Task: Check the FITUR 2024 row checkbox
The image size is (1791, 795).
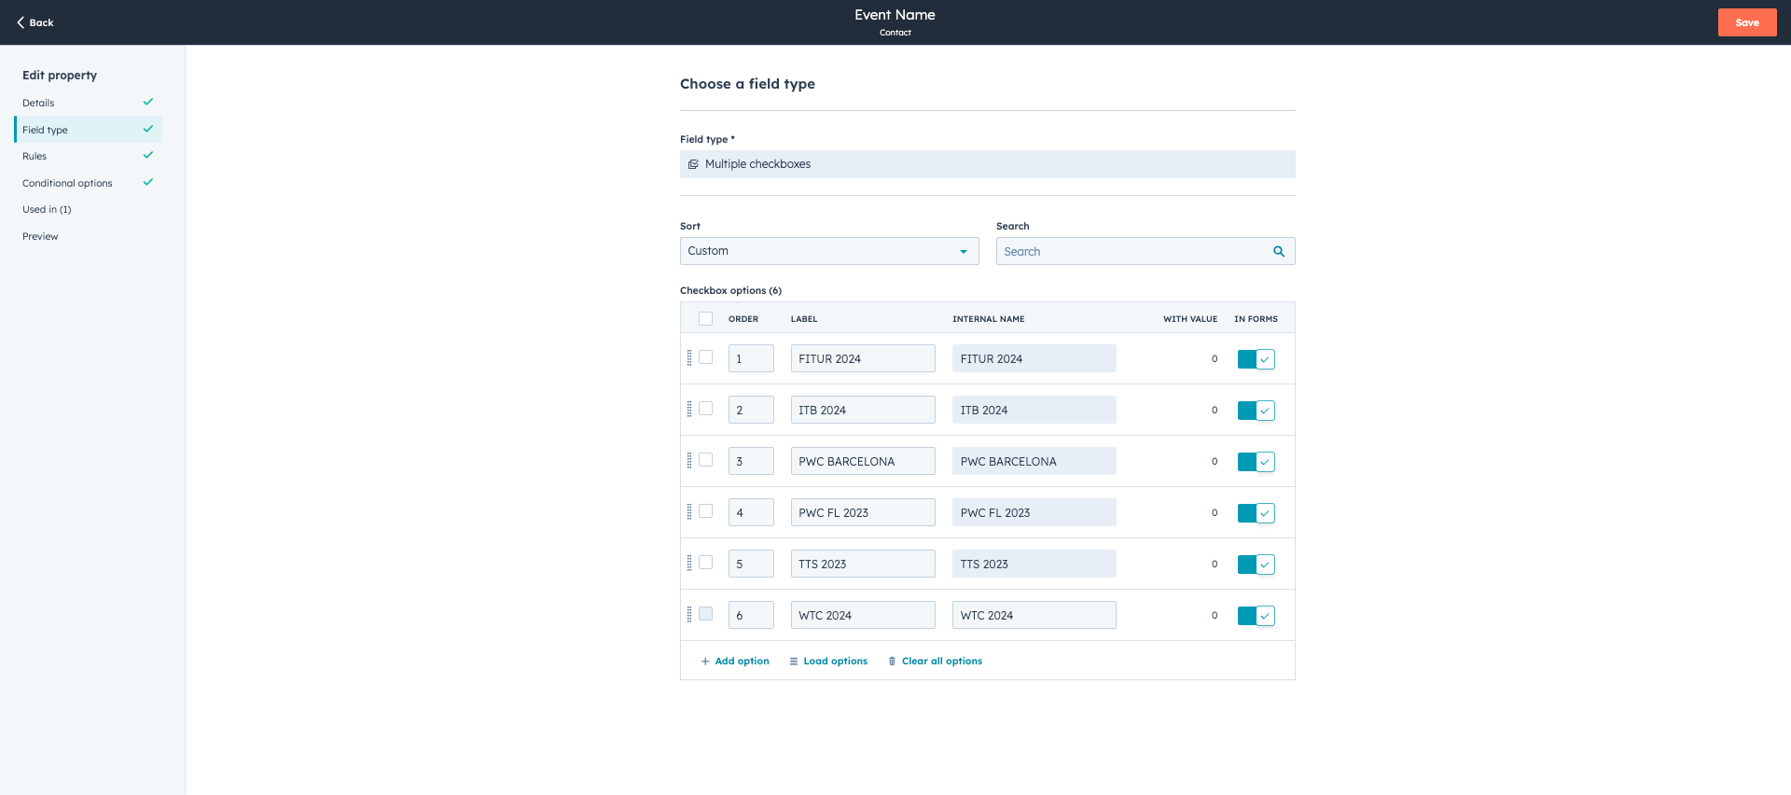Action: tap(705, 357)
